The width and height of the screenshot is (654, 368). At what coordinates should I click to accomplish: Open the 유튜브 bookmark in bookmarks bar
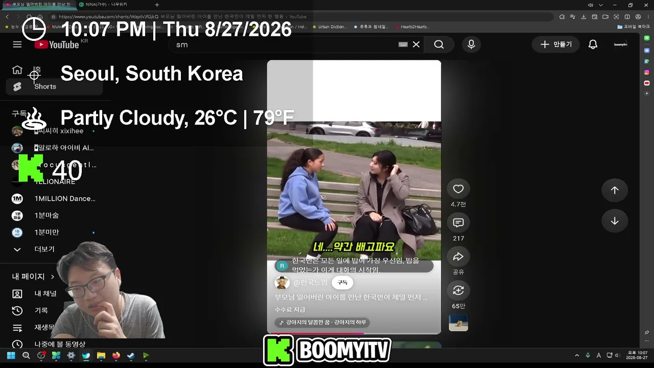371,27
